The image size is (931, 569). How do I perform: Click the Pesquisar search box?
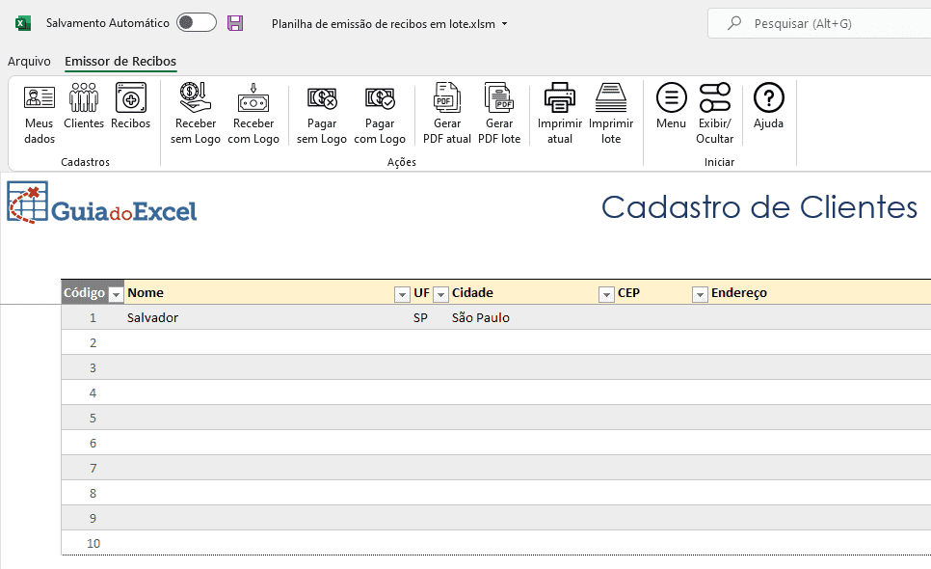coord(819,23)
